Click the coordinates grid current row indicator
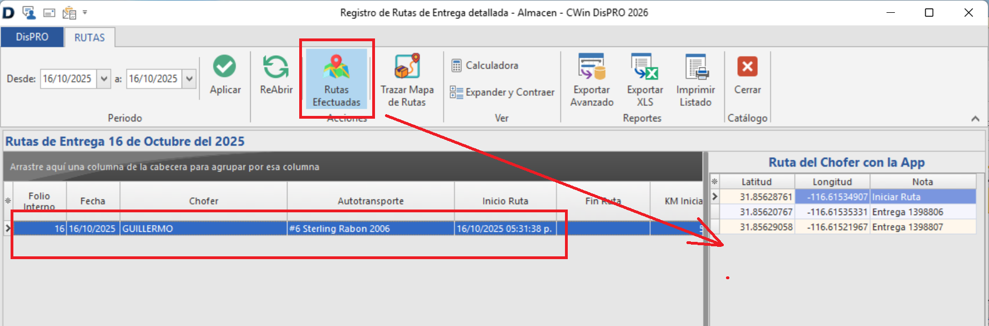 point(714,197)
